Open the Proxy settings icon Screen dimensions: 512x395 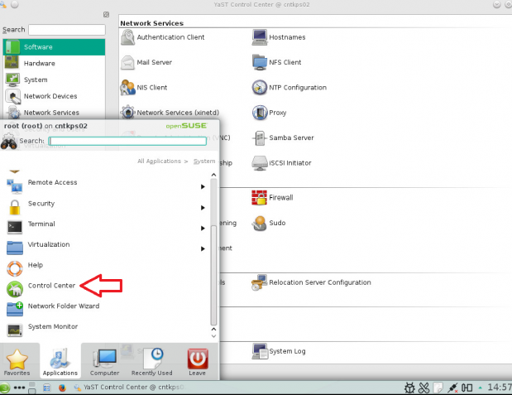coord(260,113)
